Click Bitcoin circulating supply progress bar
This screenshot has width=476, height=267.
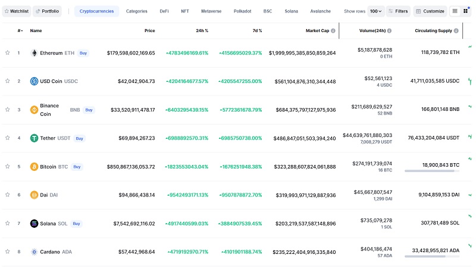[x=432, y=171]
